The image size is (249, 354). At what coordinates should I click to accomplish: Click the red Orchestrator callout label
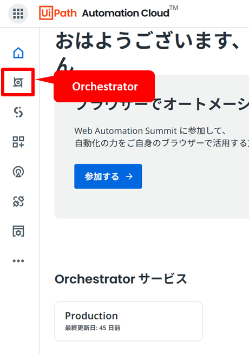point(104,87)
